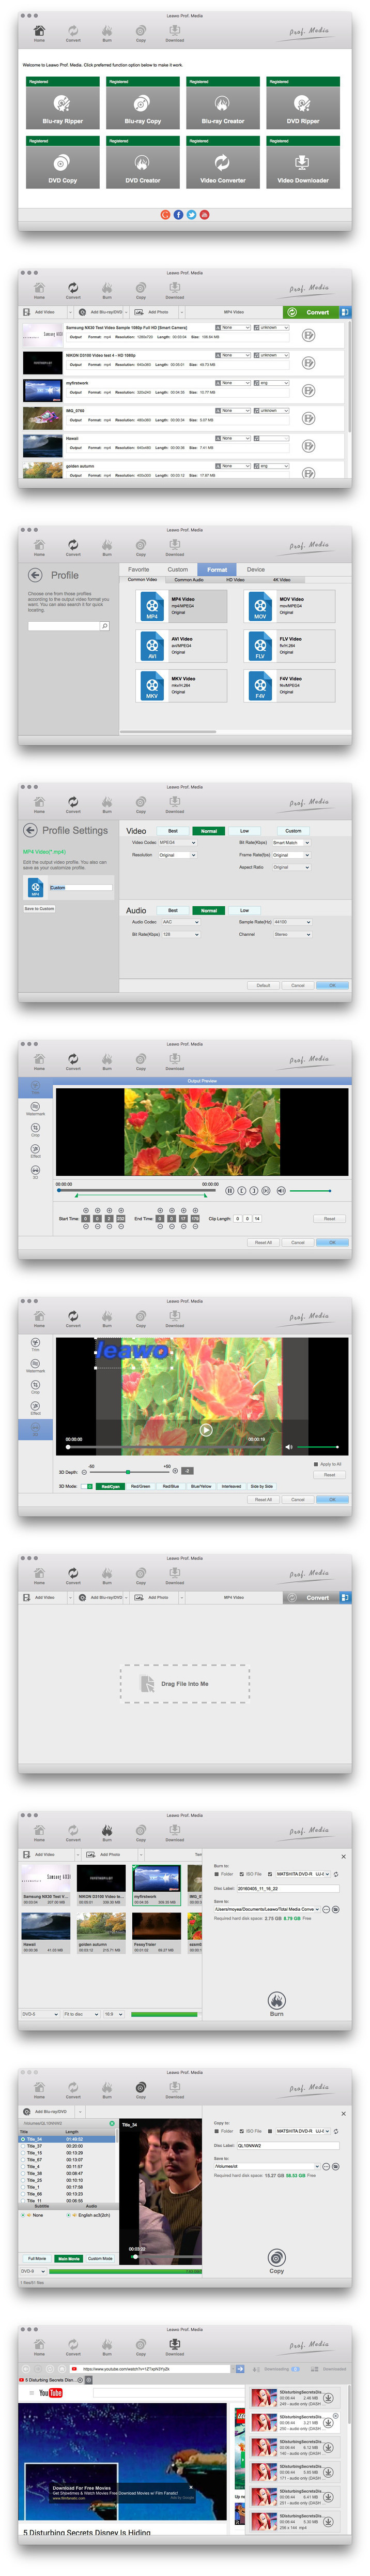Open the Common Audio sub-tab
The image size is (370, 2576).
(189, 579)
